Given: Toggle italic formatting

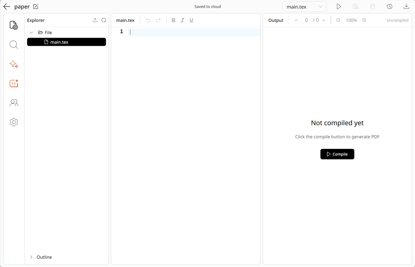Looking at the screenshot, I should (183, 20).
